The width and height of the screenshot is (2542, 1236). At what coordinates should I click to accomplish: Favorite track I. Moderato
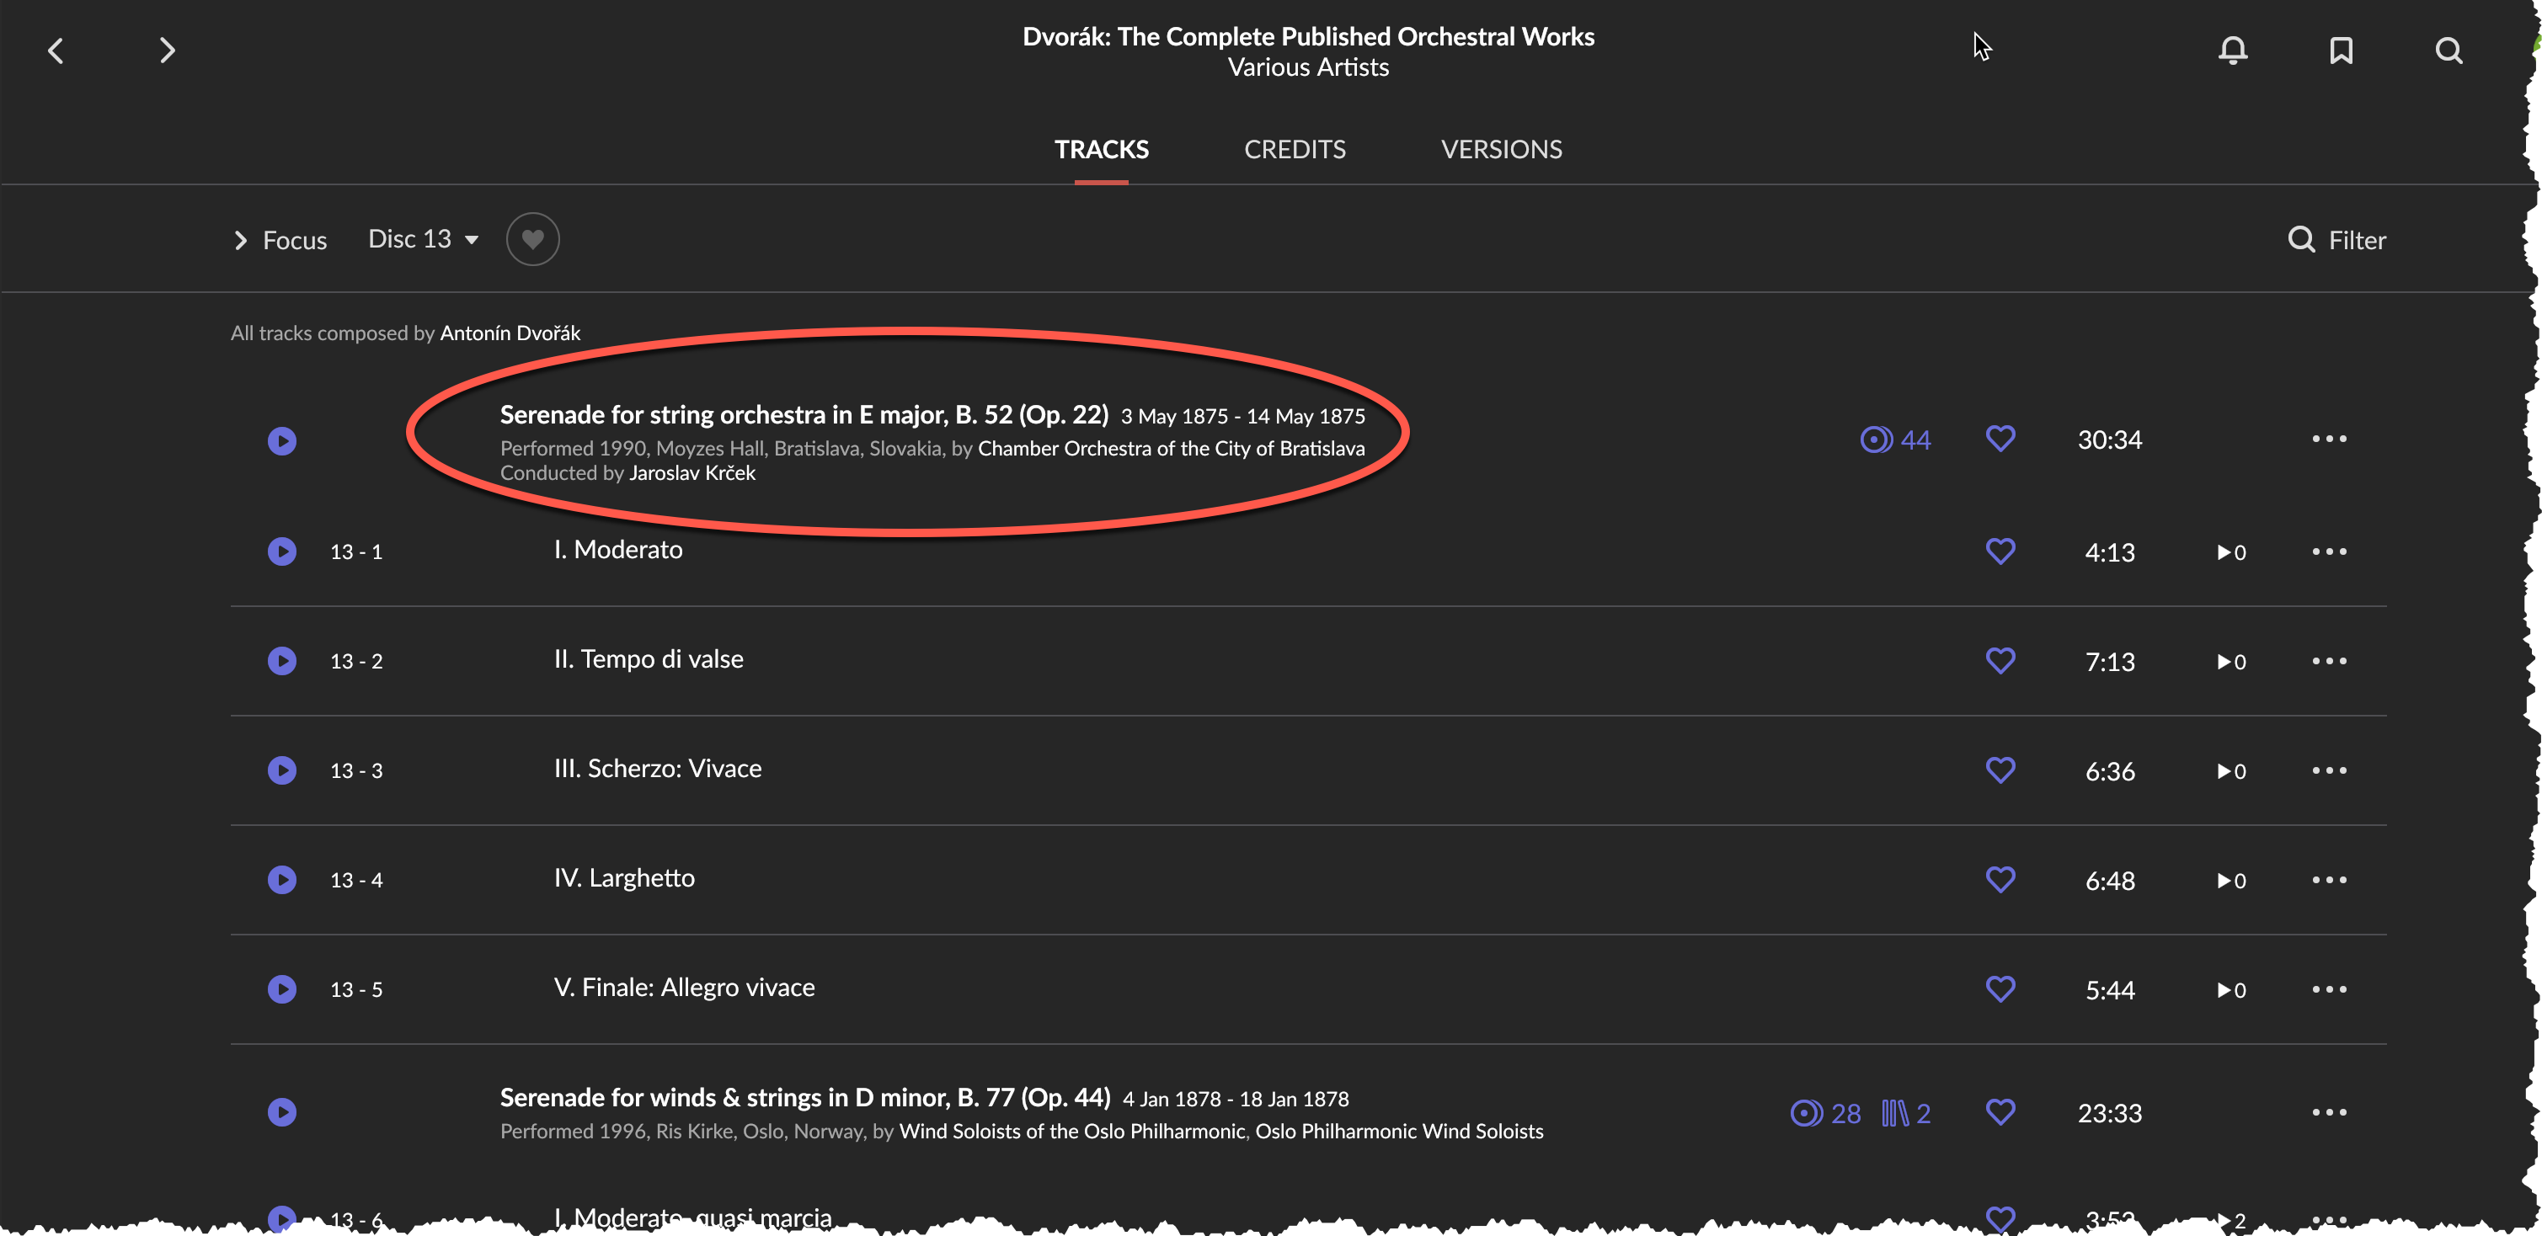click(x=2000, y=551)
